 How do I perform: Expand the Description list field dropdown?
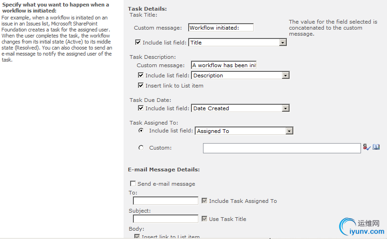click(285, 75)
